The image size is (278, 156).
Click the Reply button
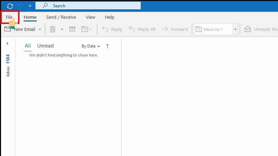tap(112, 29)
